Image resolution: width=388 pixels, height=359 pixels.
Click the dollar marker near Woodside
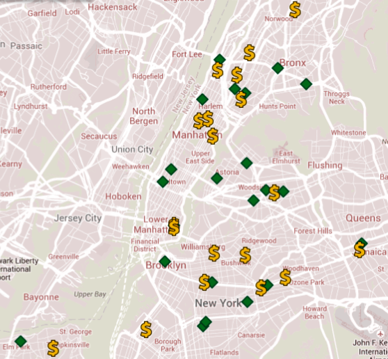click(274, 193)
